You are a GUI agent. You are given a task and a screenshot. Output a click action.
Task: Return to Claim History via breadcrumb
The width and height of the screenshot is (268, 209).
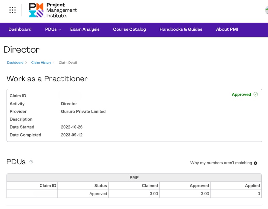[41, 63]
